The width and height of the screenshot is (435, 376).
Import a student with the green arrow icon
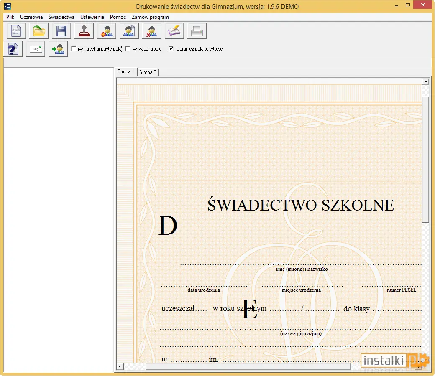58,49
